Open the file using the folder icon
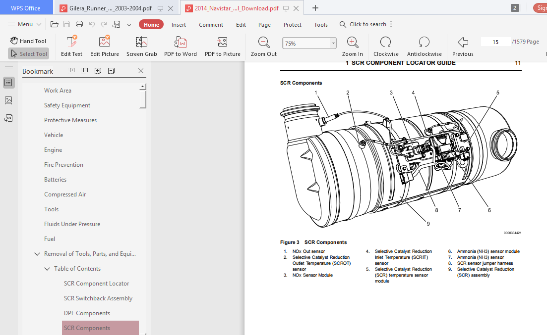Screen dimensions: 547x335 (55, 24)
